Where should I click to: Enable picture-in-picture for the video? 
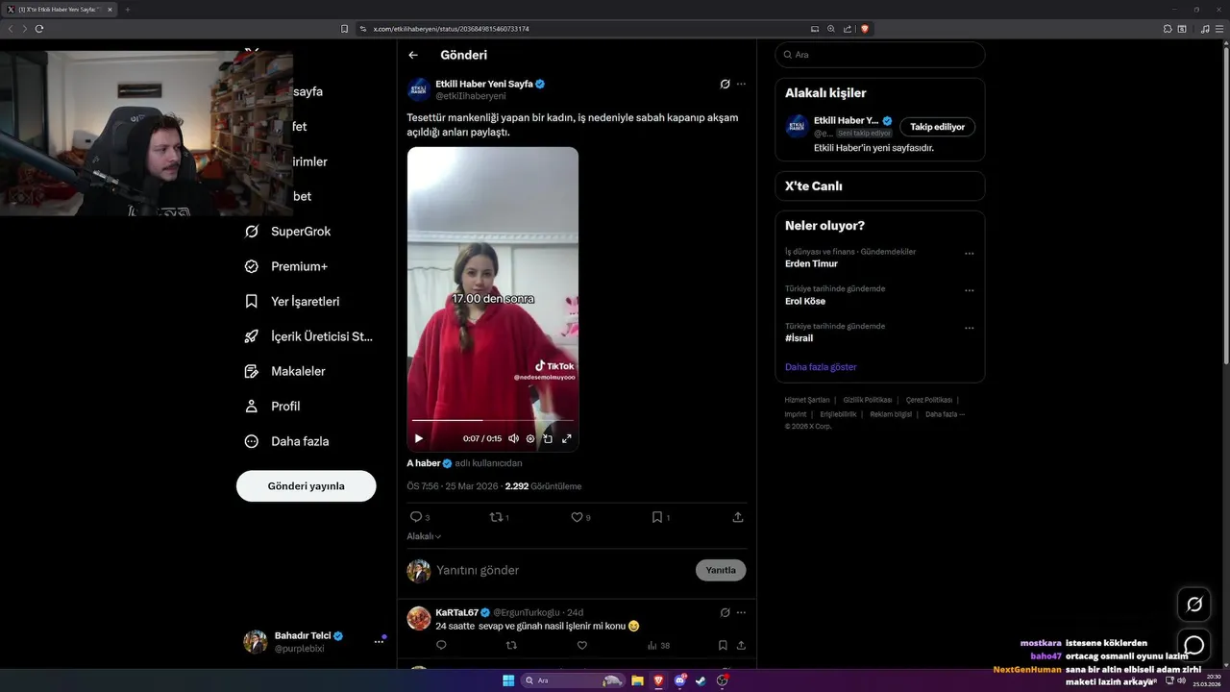(x=548, y=438)
